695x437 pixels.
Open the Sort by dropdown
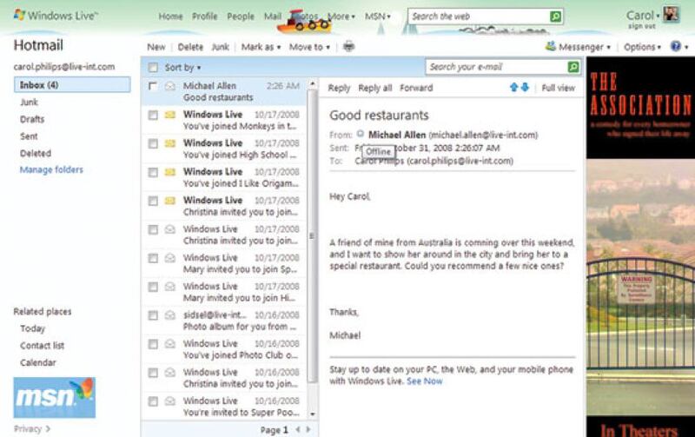pyautogui.click(x=182, y=68)
